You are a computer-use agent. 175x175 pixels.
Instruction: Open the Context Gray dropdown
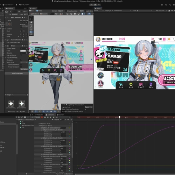pos(61,11)
